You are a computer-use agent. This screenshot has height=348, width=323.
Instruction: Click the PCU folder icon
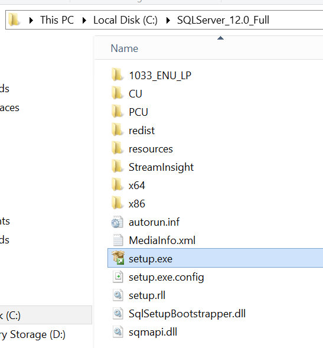117,112
